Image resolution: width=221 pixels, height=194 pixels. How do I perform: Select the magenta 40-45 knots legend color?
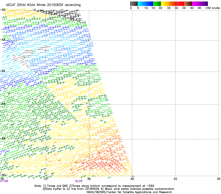[196, 4]
